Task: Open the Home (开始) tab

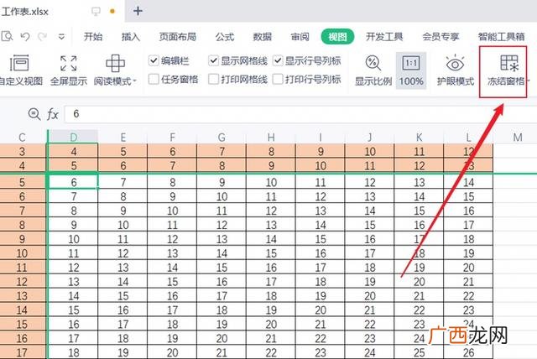Action: point(93,37)
